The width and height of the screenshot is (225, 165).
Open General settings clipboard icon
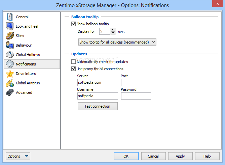point(10,17)
